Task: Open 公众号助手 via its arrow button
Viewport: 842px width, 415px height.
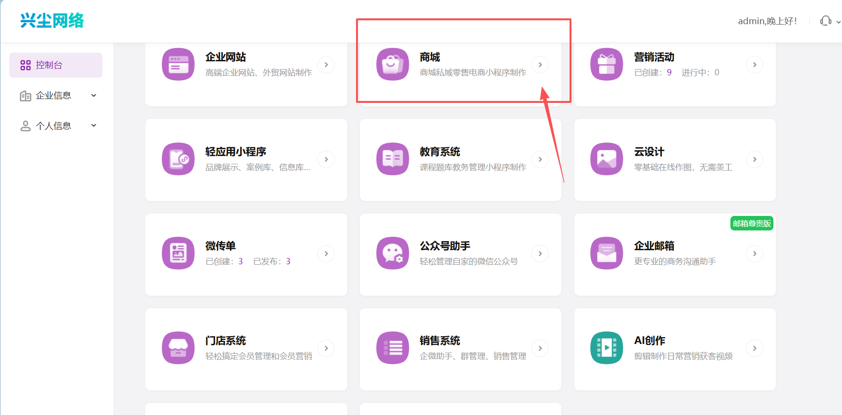Action: point(540,254)
